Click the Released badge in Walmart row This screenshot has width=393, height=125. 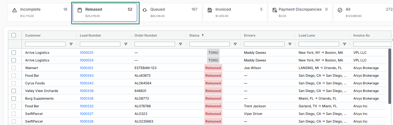[213, 68]
